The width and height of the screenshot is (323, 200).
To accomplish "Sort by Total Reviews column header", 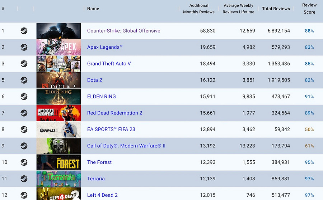I will [x=276, y=9].
